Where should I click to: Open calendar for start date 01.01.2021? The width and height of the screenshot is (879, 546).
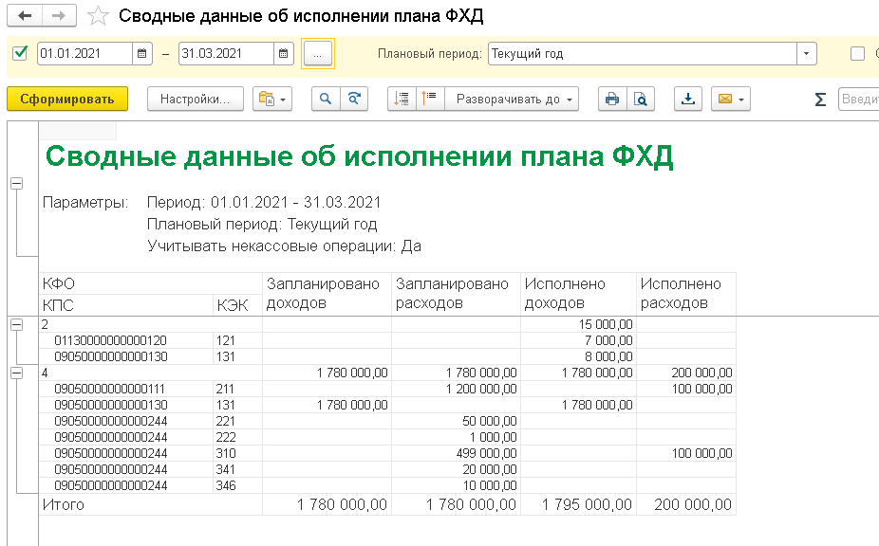[142, 54]
